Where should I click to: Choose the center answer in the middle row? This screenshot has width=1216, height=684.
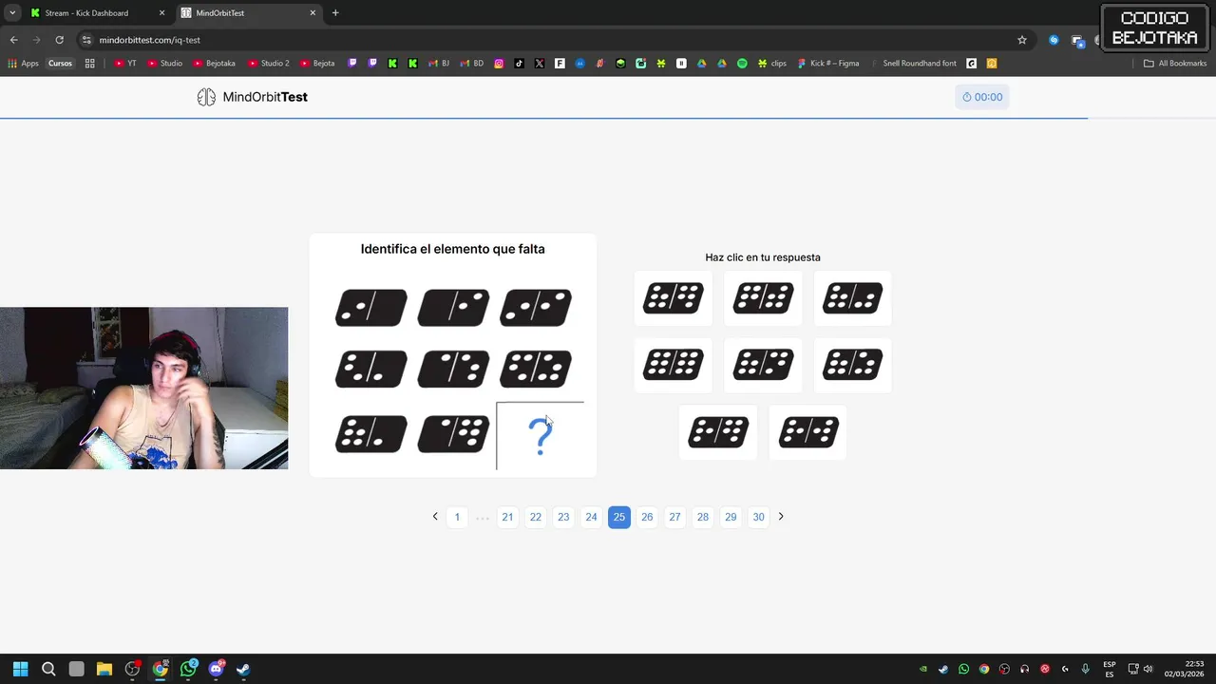[x=763, y=365]
